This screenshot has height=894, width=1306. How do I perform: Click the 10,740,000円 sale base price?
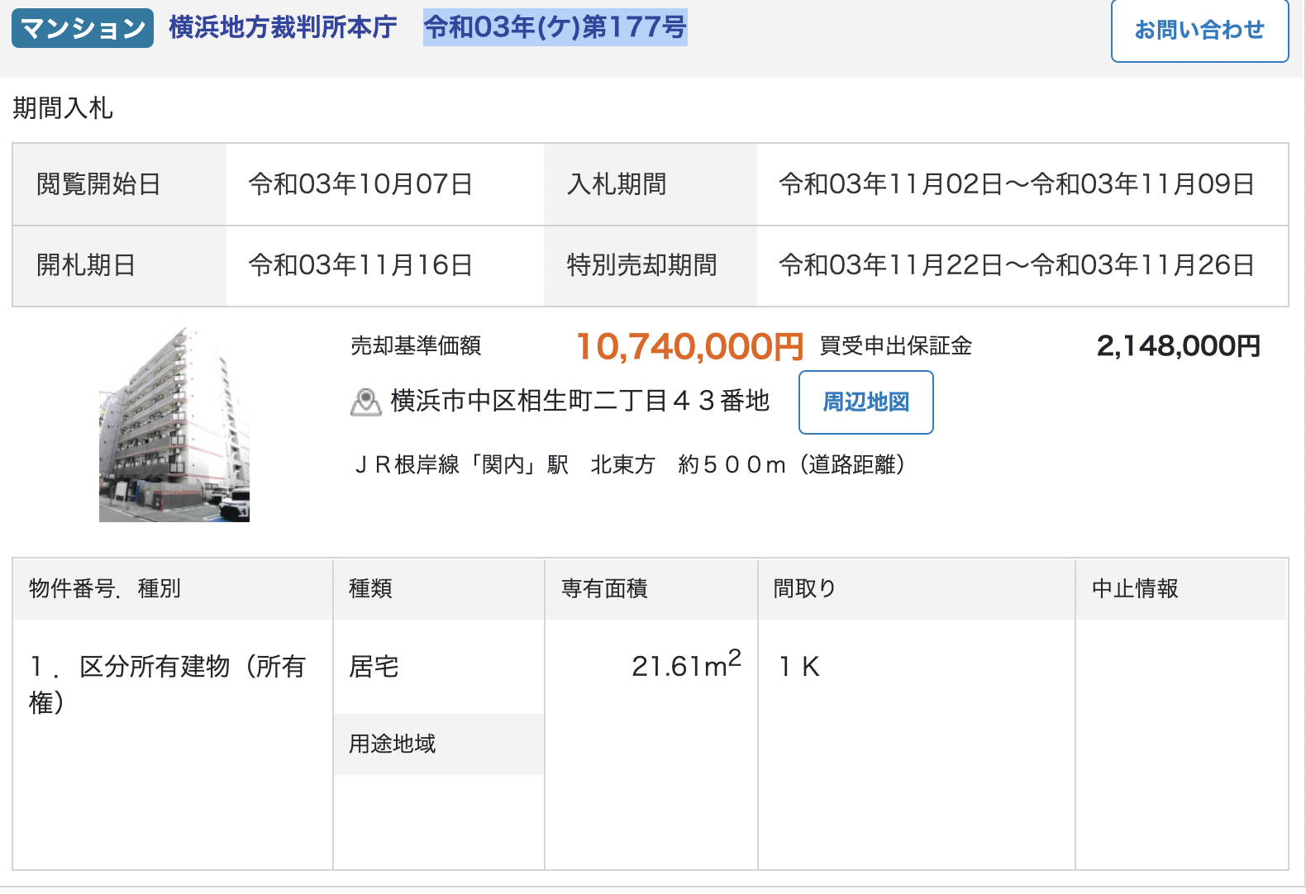pyautogui.click(x=689, y=346)
